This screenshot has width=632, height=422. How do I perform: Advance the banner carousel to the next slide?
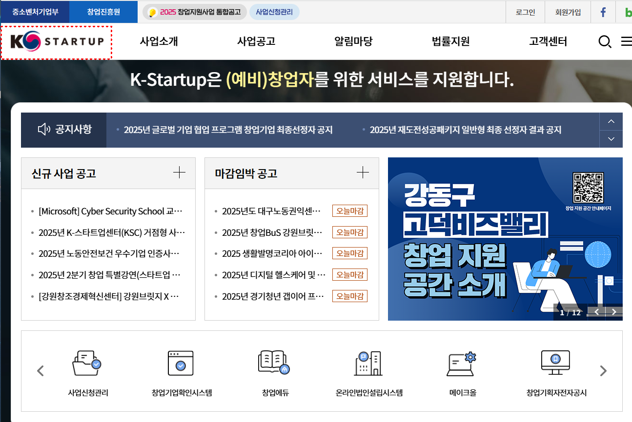pyautogui.click(x=614, y=311)
